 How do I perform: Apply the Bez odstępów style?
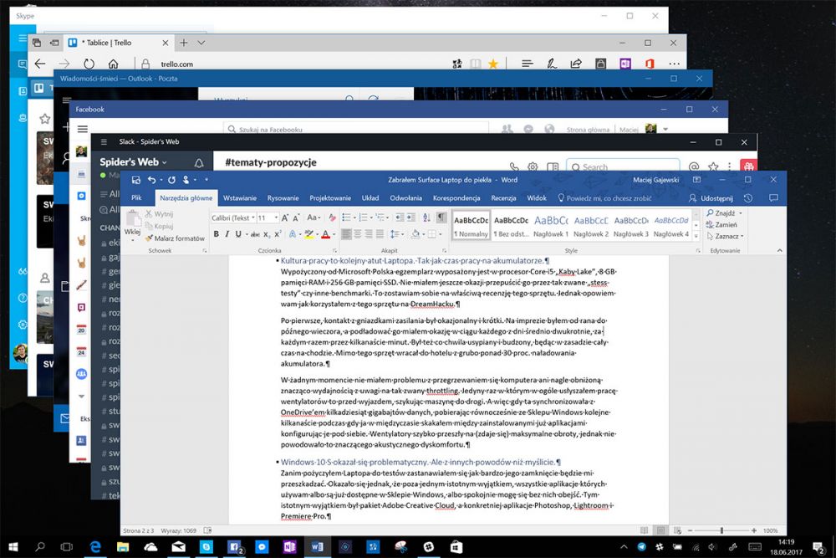pos(511,226)
